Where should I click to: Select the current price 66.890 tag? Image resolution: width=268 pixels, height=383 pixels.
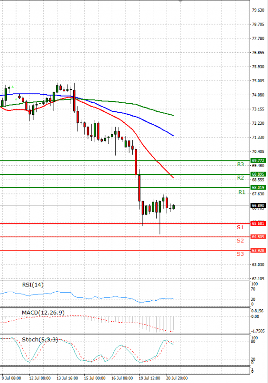click(258, 206)
